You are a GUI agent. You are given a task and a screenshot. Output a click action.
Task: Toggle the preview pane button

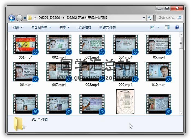[x=167, y=27]
